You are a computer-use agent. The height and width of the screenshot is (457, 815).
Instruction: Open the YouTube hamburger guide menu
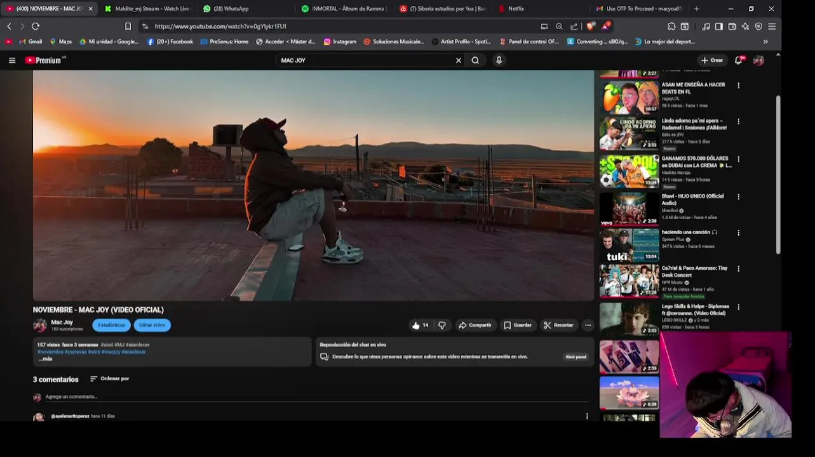coord(12,60)
